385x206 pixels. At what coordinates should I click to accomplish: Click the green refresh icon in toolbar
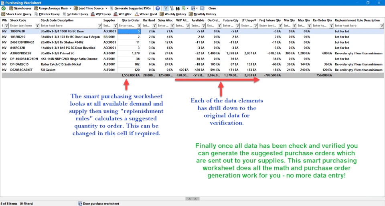[x=4, y=8]
